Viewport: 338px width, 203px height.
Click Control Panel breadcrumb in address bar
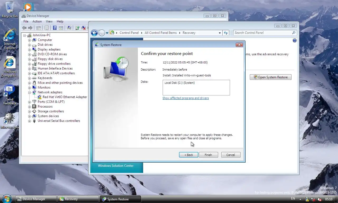point(129,33)
